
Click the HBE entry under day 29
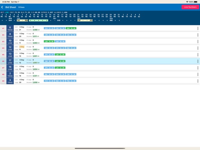pos(111,20)
